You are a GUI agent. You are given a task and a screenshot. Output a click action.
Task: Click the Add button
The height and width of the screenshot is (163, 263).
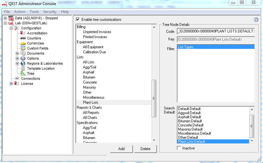122,149
